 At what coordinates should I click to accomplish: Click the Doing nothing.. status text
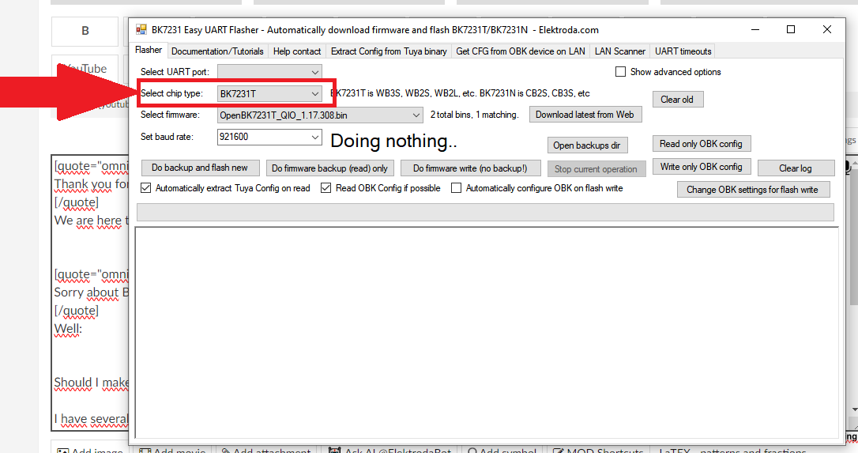pyautogui.click(x=393, y=142)
